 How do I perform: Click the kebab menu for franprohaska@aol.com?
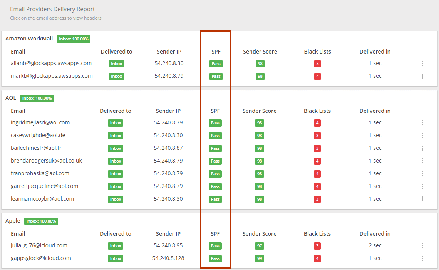pyautogui.click(x=422, y=173)
